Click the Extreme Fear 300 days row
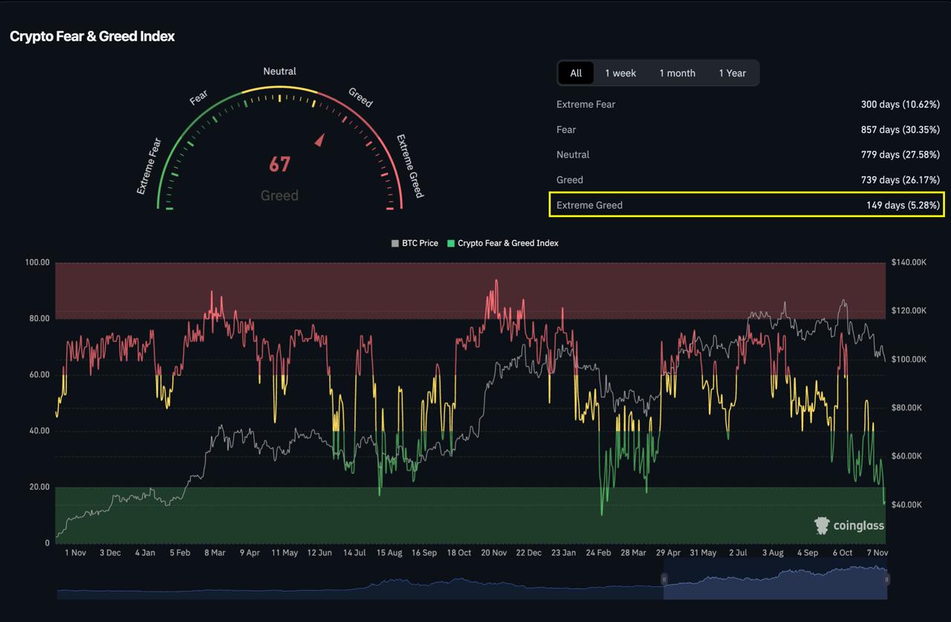951x622 pixels. tap(747, 105)
